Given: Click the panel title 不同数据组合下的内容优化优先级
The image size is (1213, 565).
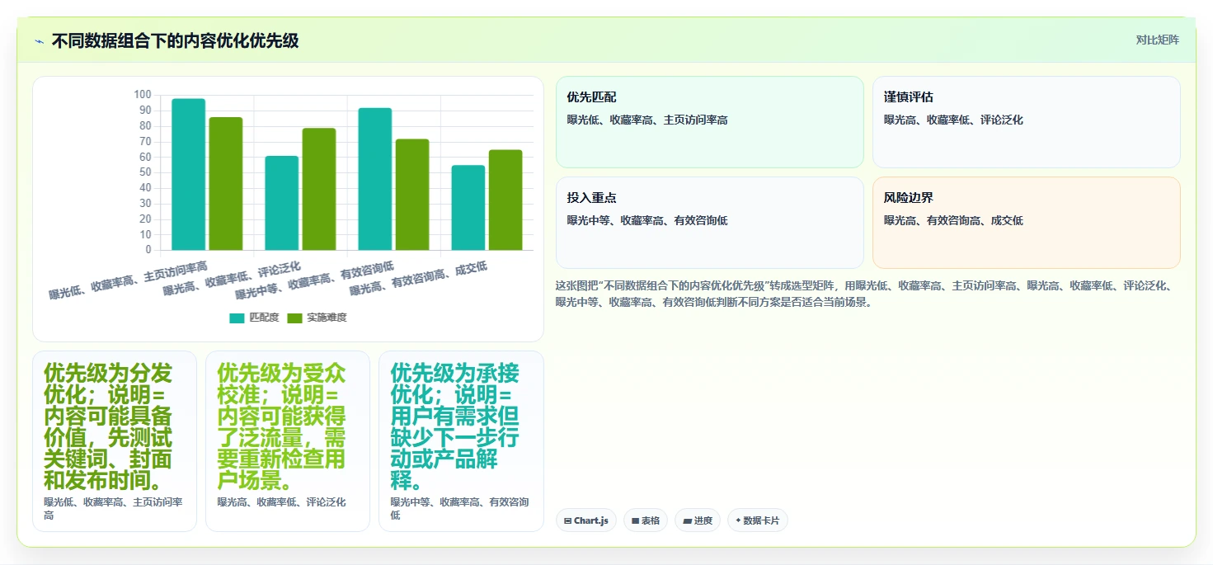Looking at the screenshot, I should point(175,40).
